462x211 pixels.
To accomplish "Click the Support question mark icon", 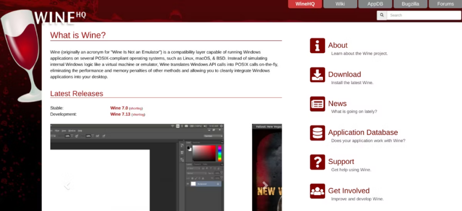I will [x=317, y=162].
